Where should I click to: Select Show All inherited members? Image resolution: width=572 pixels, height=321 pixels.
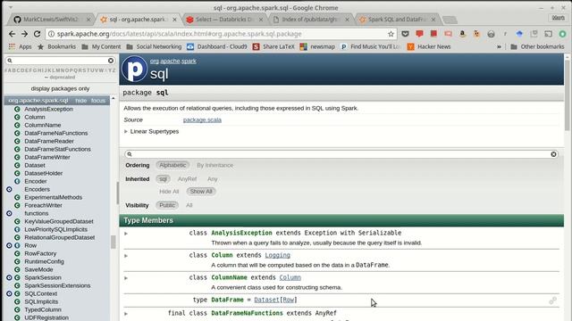(200, 192)
